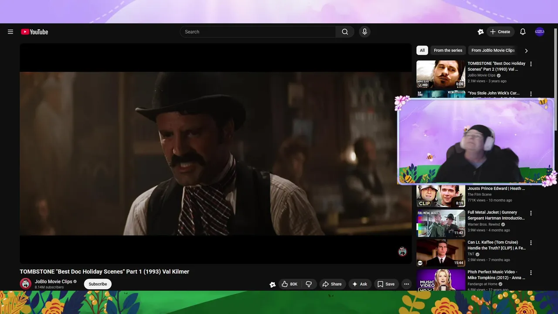Open Full Metal Jacket thumbnail

pos(441,223)
